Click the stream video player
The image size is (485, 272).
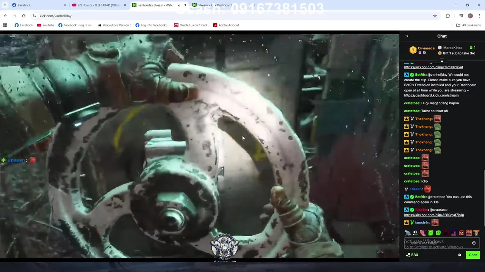[x=199, y=146]
